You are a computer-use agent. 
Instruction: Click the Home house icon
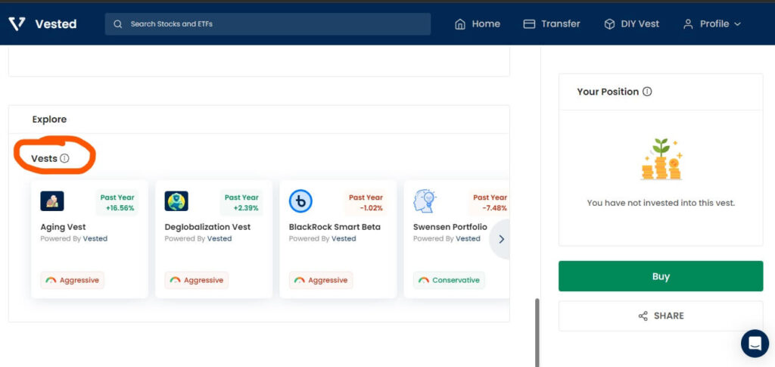coord(460,23)
